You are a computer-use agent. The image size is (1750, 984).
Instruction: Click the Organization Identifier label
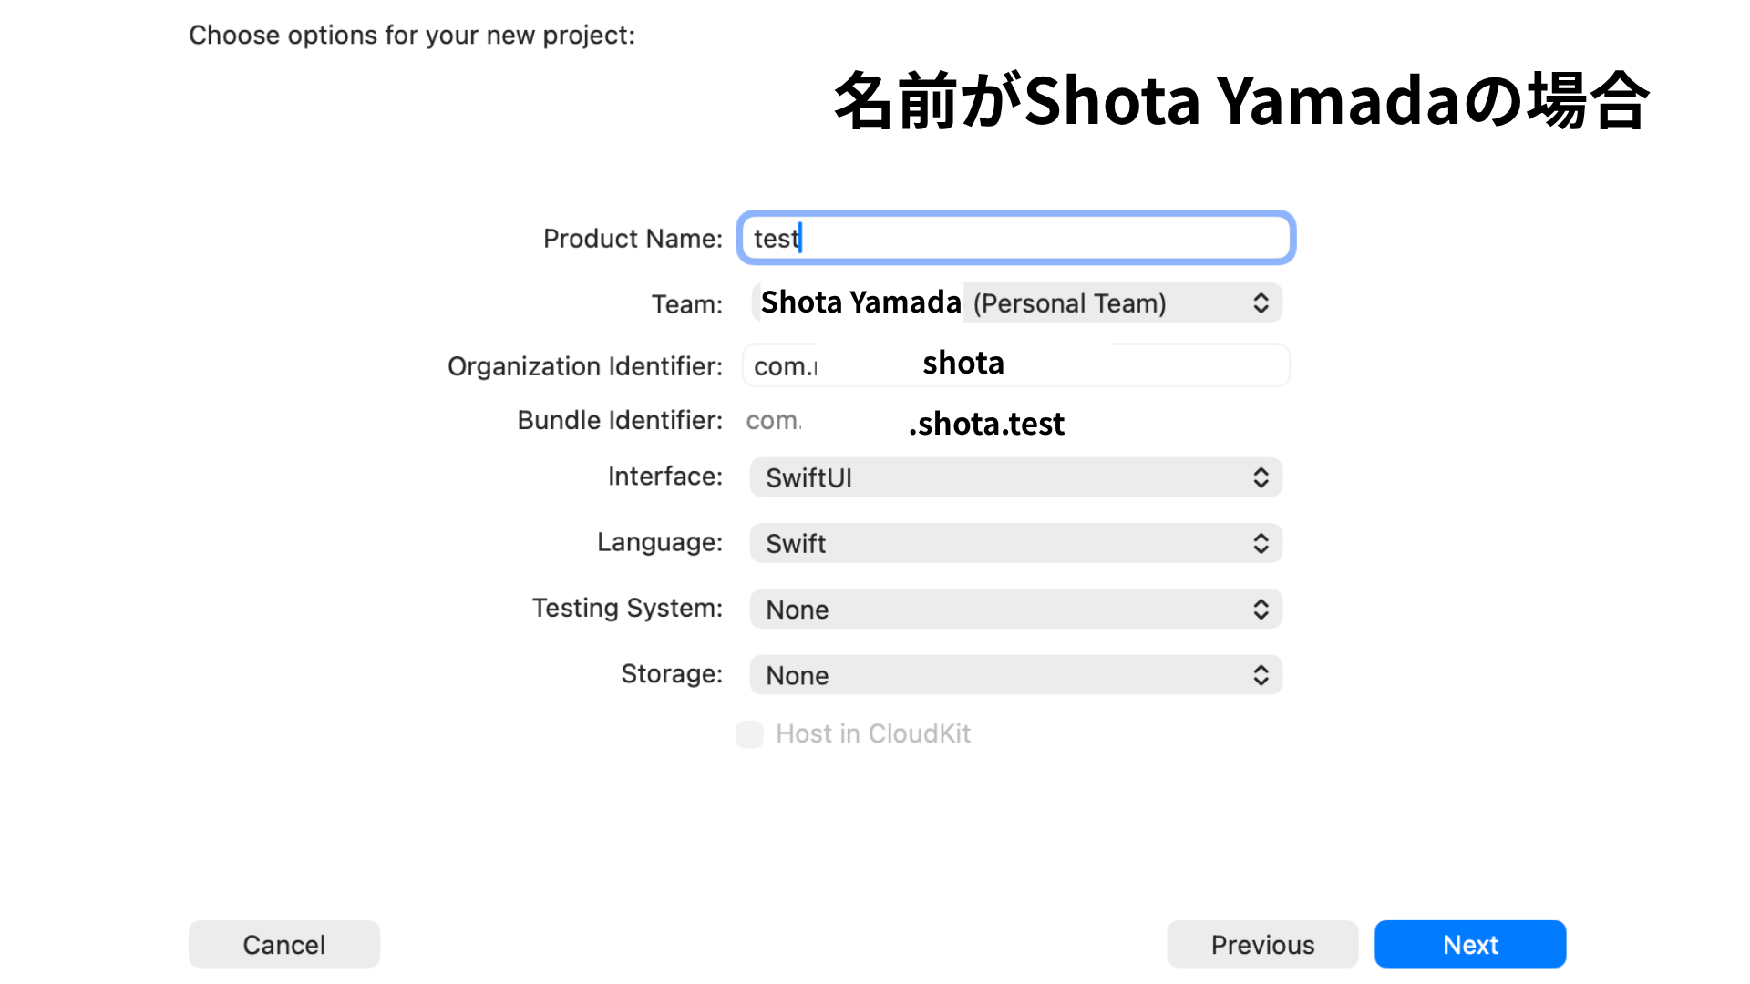point(584,366)
